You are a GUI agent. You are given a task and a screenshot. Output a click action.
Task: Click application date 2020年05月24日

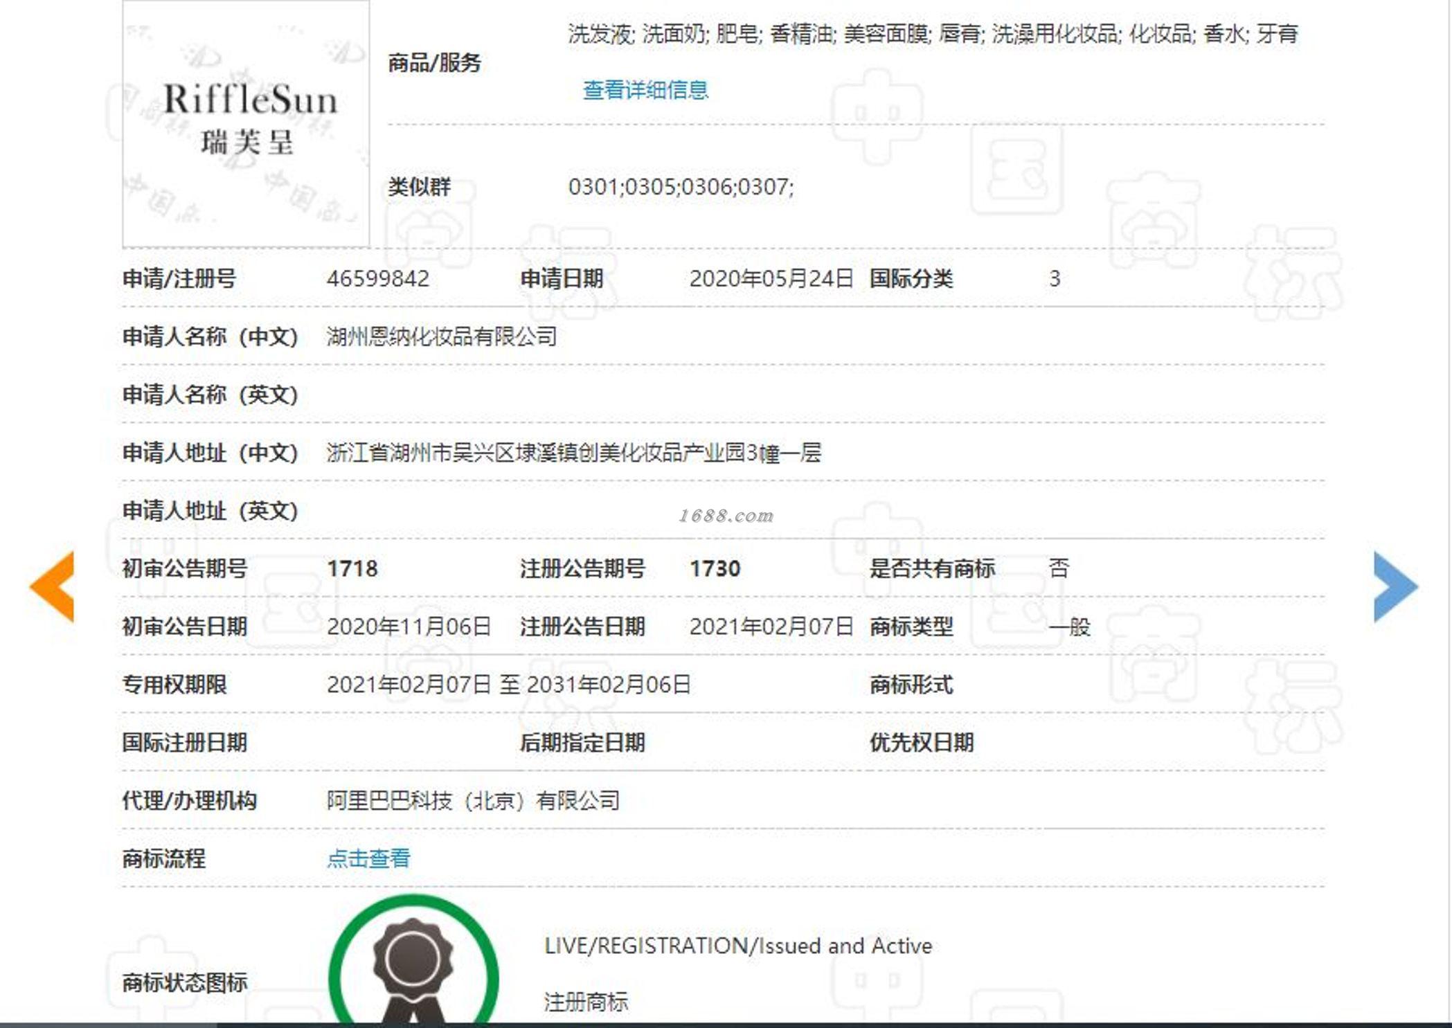click(x=771, y=279)
